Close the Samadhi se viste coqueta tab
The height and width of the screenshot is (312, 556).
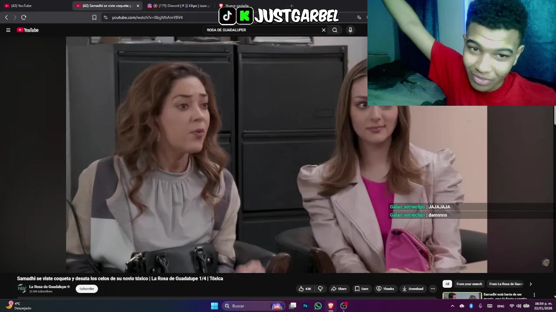point(138,6)
